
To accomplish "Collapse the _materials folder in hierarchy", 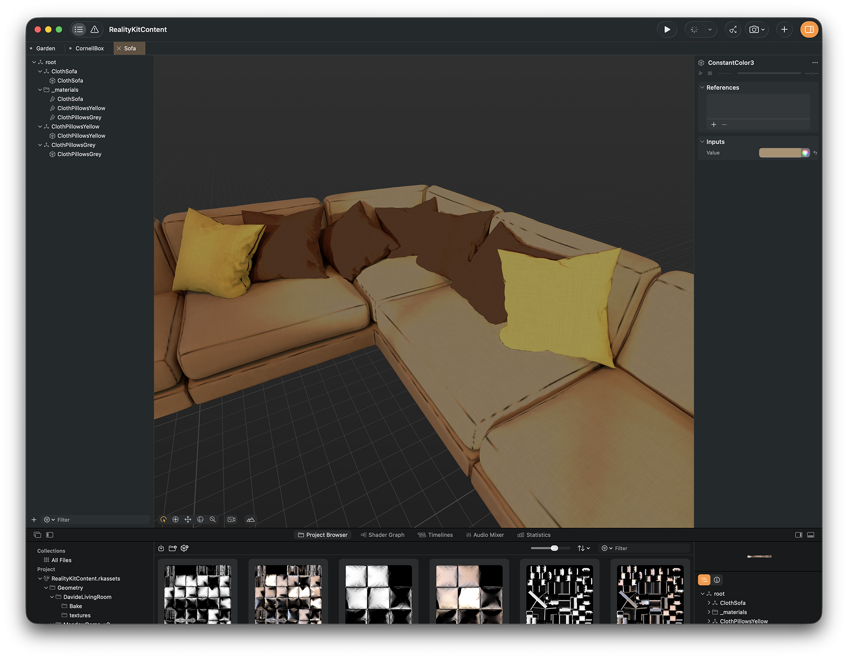I will (40, 90).
